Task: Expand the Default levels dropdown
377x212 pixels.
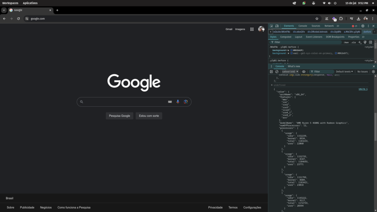Action: click(x=344, y=72)
